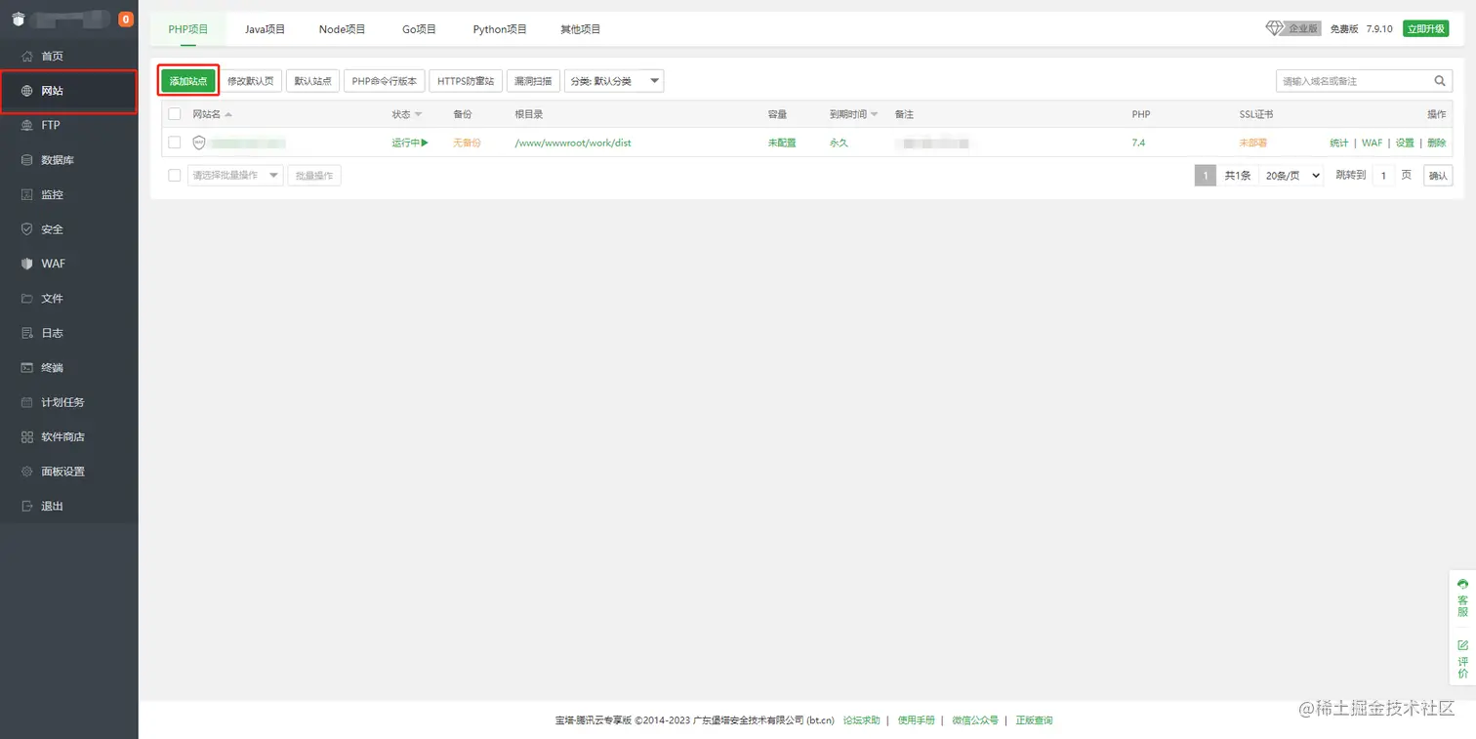Sort by the 状态 column arrow

[x=419, y=115]
